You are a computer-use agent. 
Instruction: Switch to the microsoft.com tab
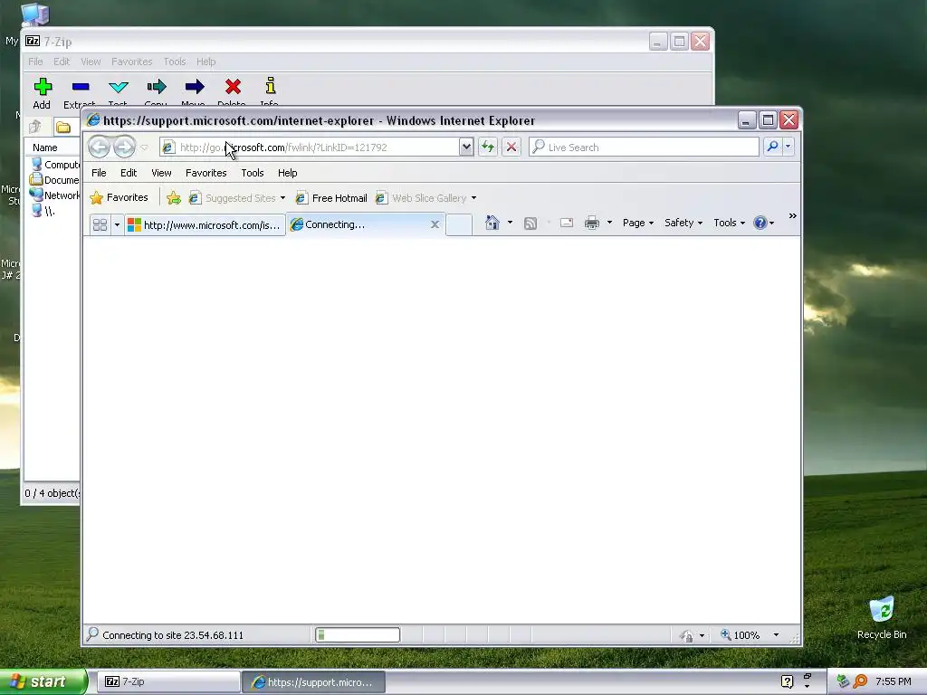point(205,225)
